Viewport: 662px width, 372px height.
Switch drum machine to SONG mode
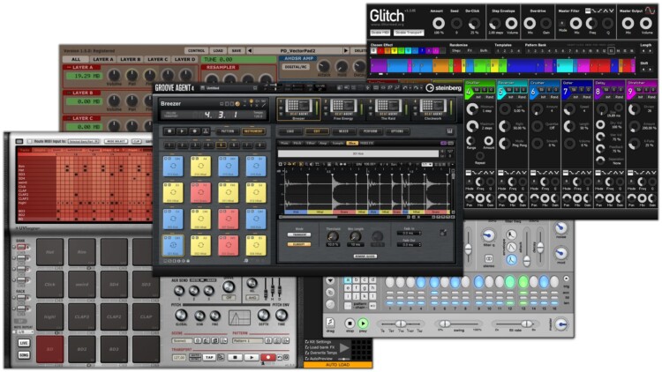click(24, 354)
